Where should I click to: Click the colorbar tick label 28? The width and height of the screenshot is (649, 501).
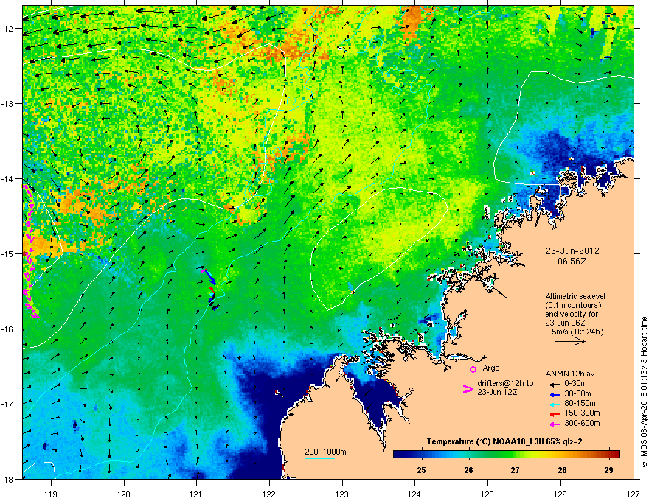point(562,470)
